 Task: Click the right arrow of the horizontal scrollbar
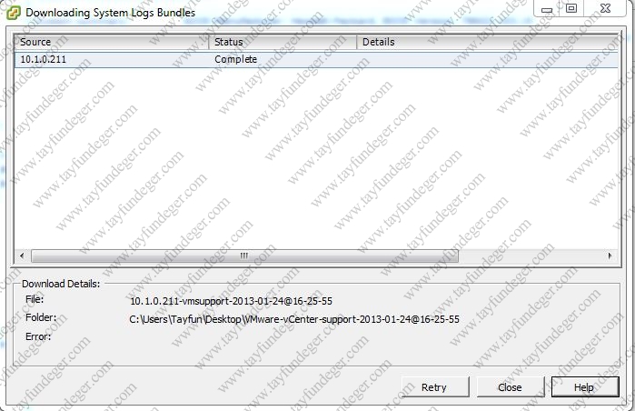point(610,256)
